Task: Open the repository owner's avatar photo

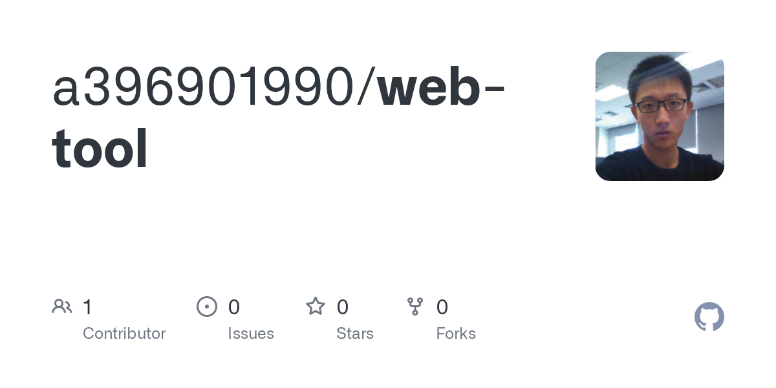Action: coord(659,116)
